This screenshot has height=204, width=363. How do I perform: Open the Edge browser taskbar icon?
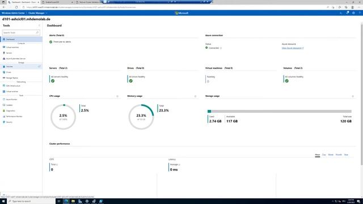66,201
